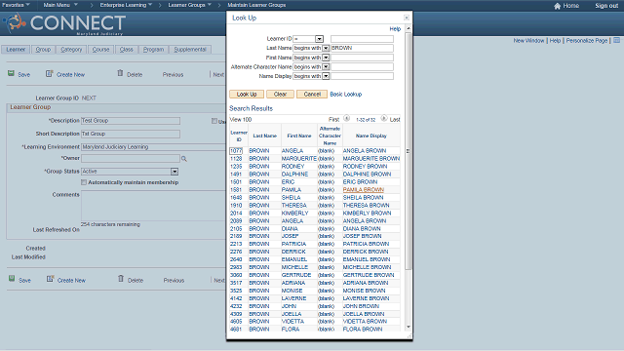Click the Cancel button in dialog
The image size is (624, 351).
pos(312,95)
